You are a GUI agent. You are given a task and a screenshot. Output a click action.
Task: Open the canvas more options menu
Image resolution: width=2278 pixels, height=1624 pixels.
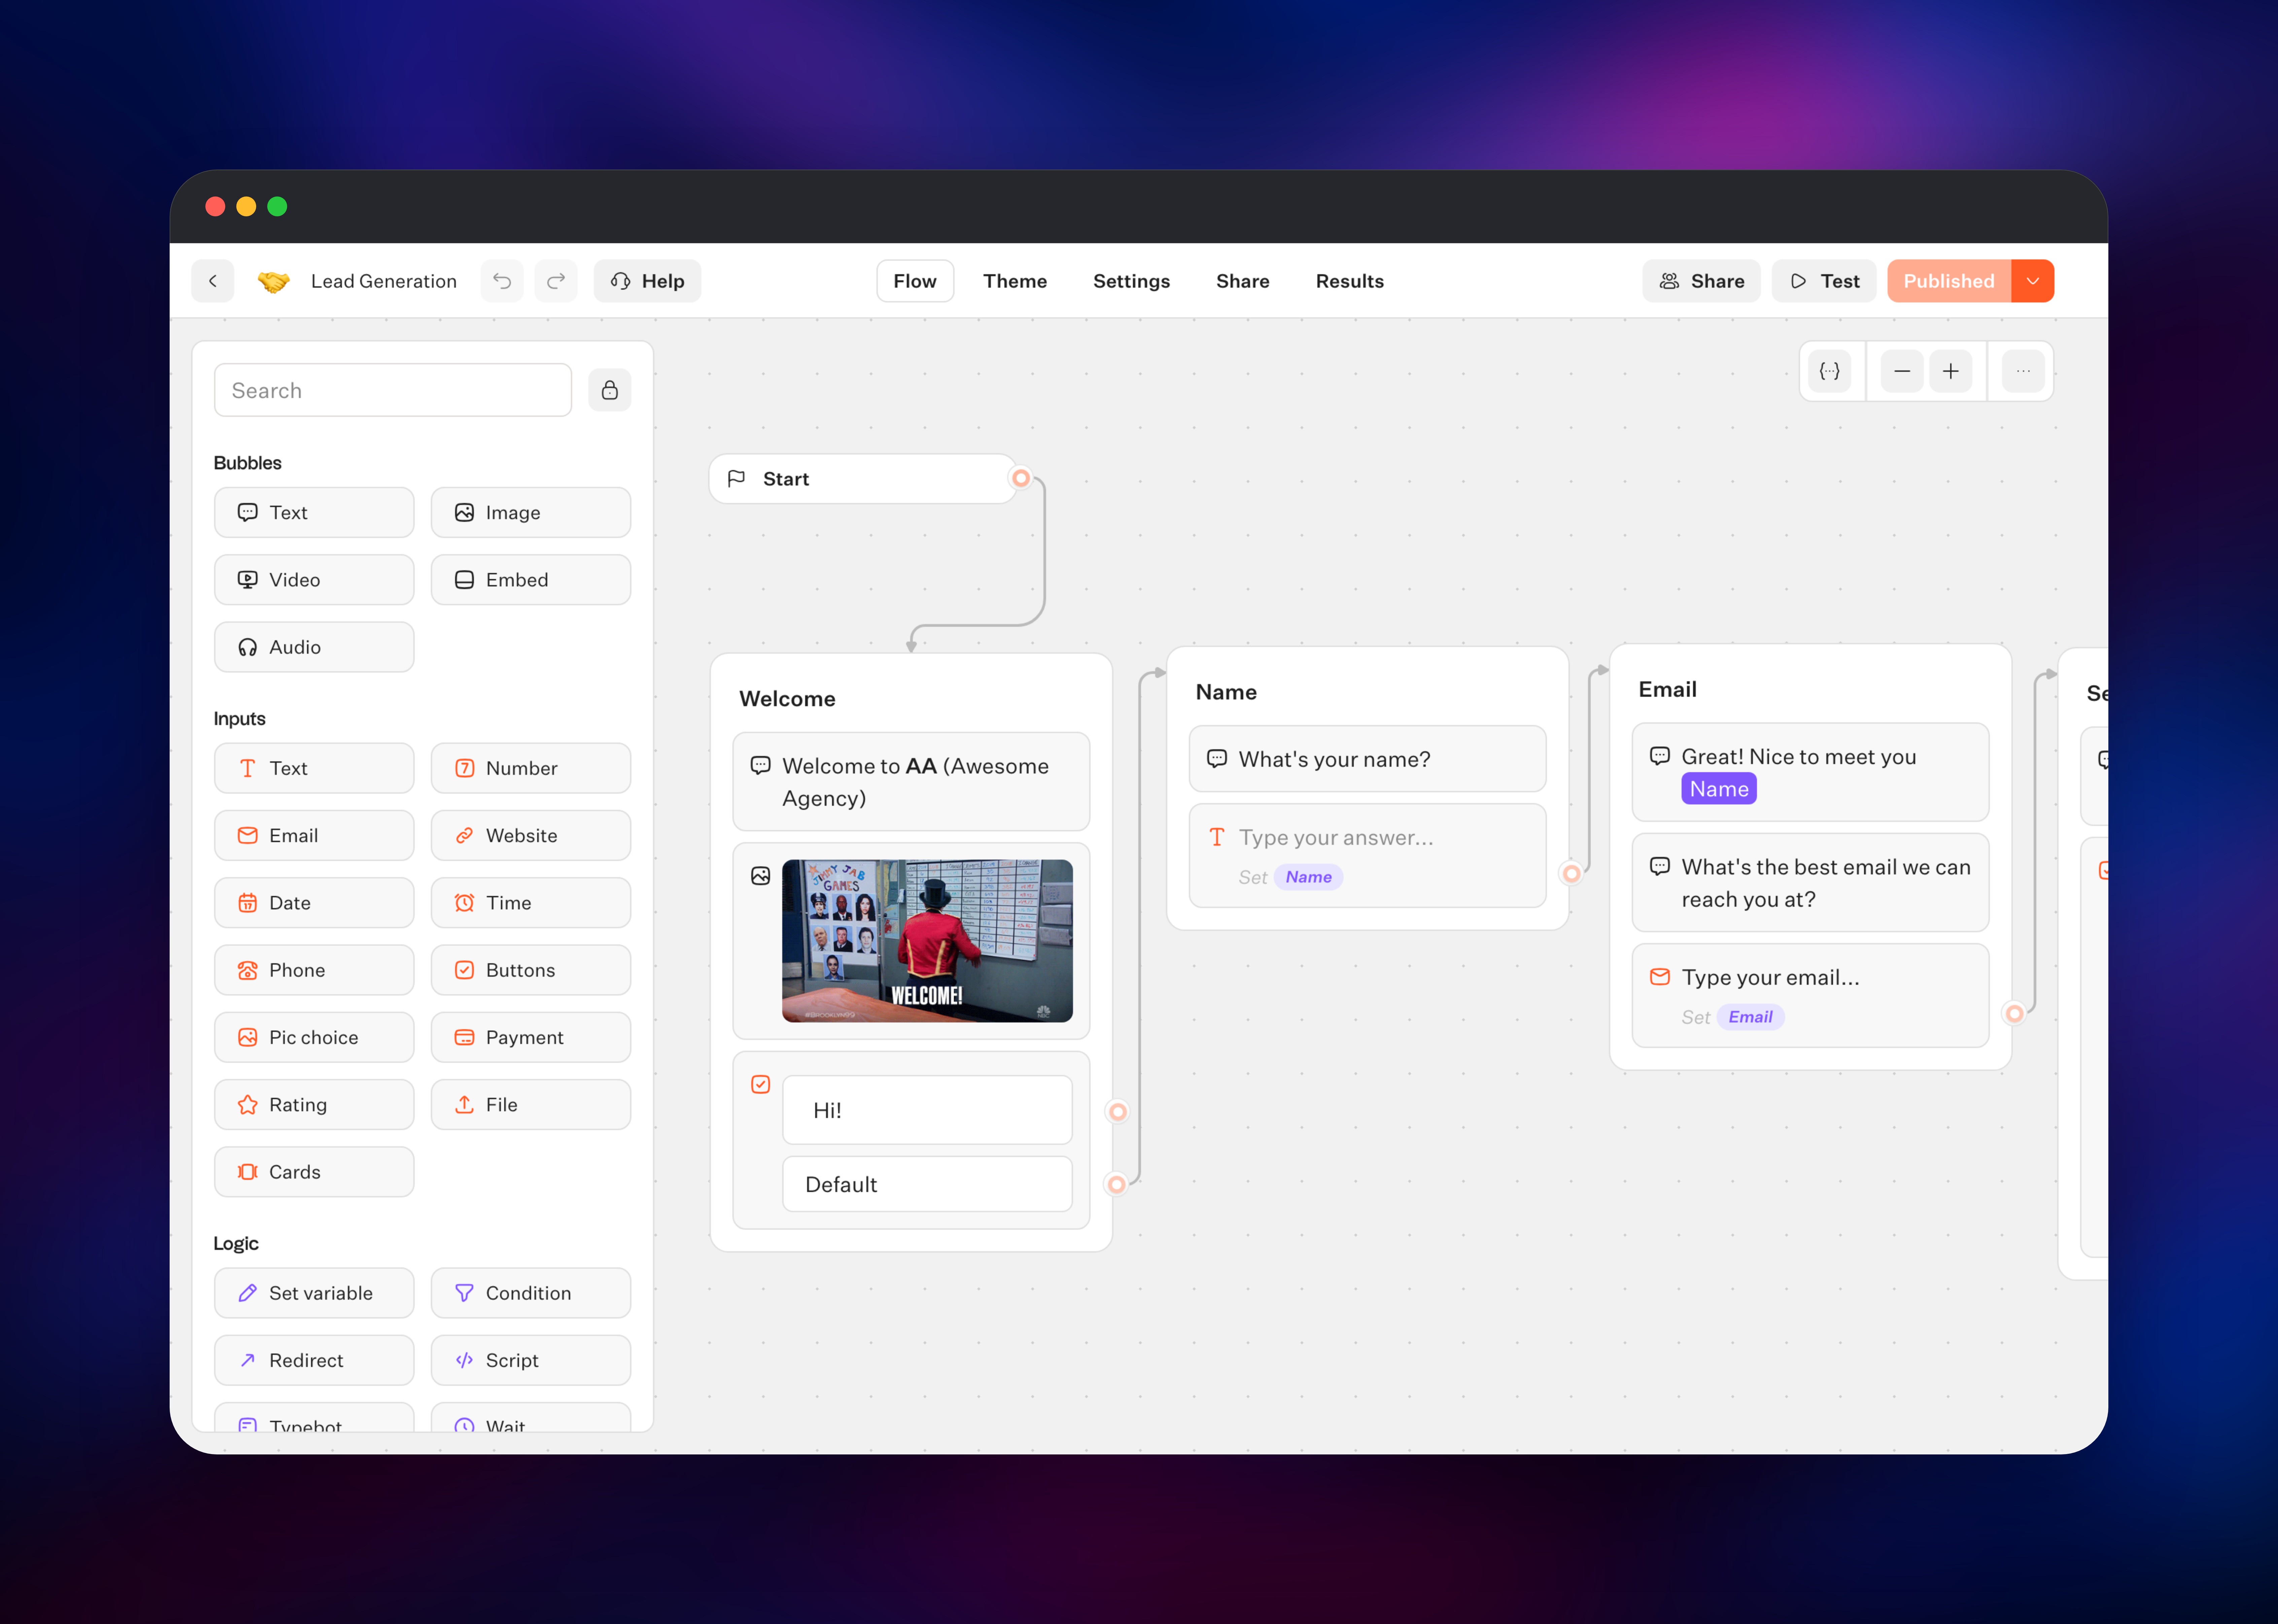2023,371
